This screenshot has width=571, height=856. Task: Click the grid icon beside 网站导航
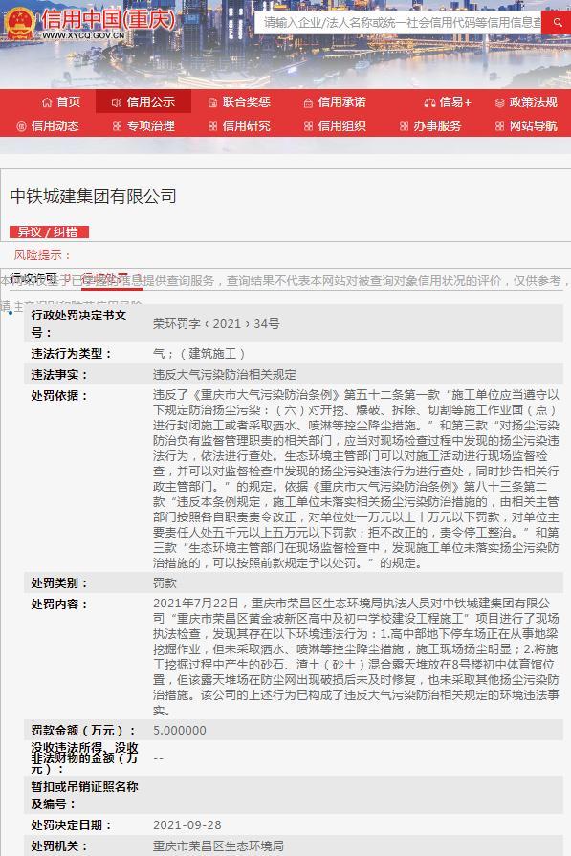pos(499,126)
